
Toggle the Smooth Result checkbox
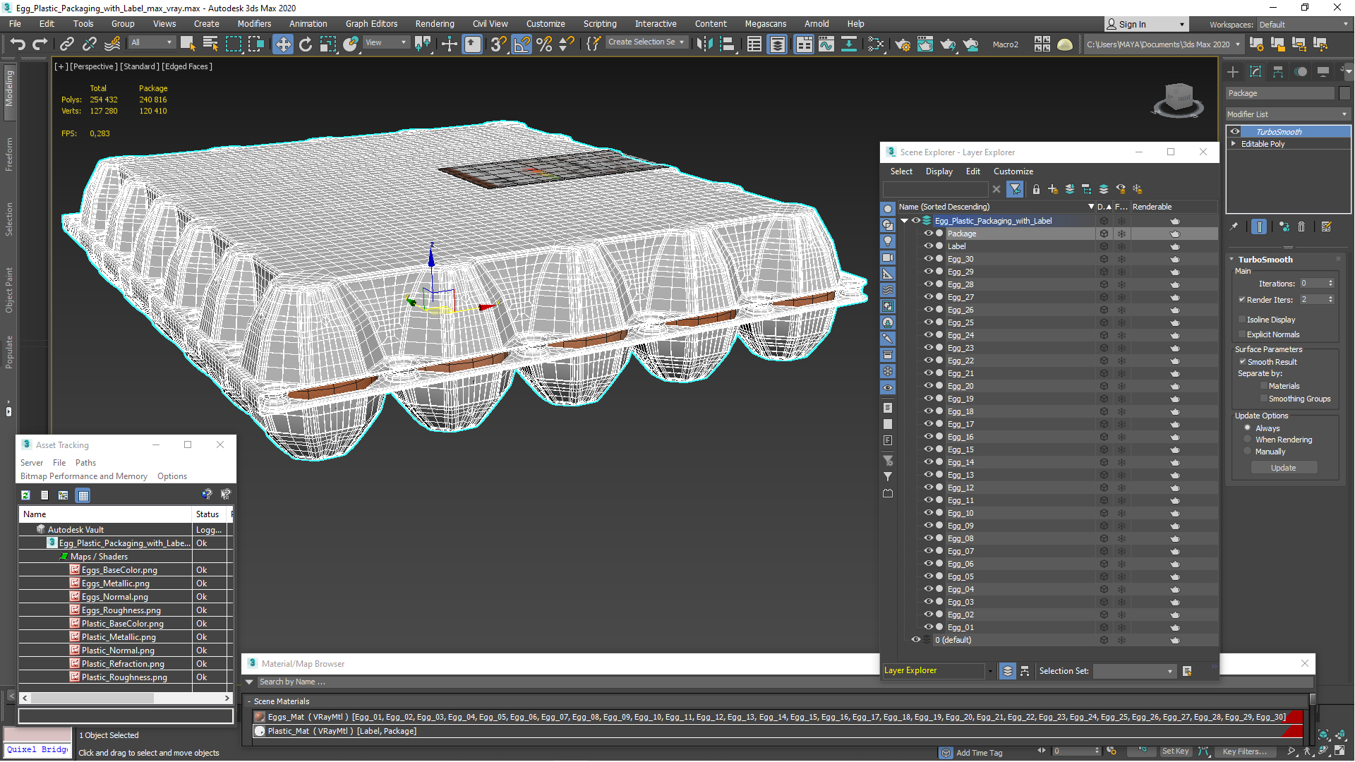click(1242, 362)
